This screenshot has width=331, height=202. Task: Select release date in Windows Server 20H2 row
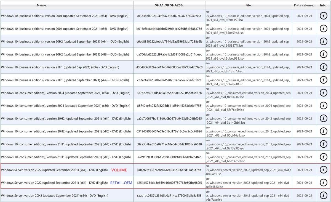304,195
